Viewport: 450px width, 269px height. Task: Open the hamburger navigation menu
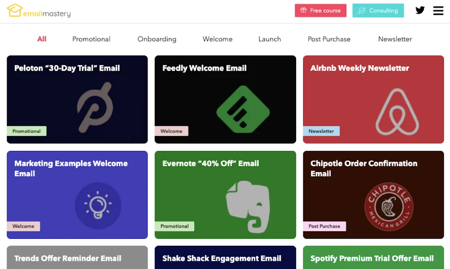tap(438, 11)
